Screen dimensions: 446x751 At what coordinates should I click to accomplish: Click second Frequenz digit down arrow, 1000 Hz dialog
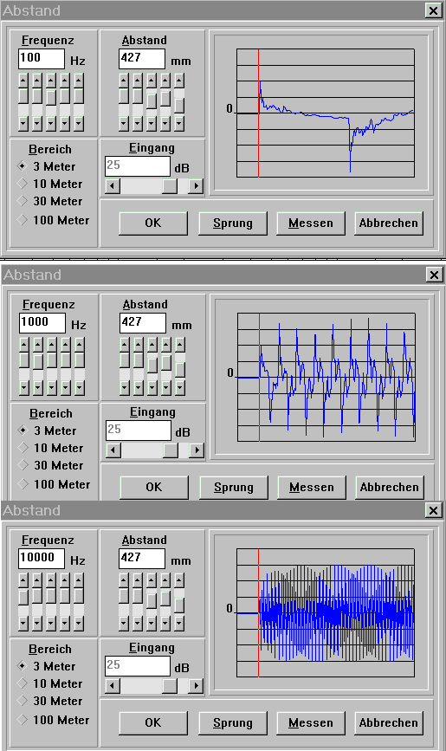[x=38, y=387]
